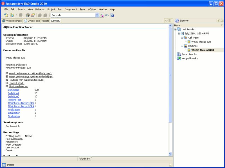This screenshot has height=168, width=225.
Task: Click the New Items icon in the toolbar
Action: point(6,15)
